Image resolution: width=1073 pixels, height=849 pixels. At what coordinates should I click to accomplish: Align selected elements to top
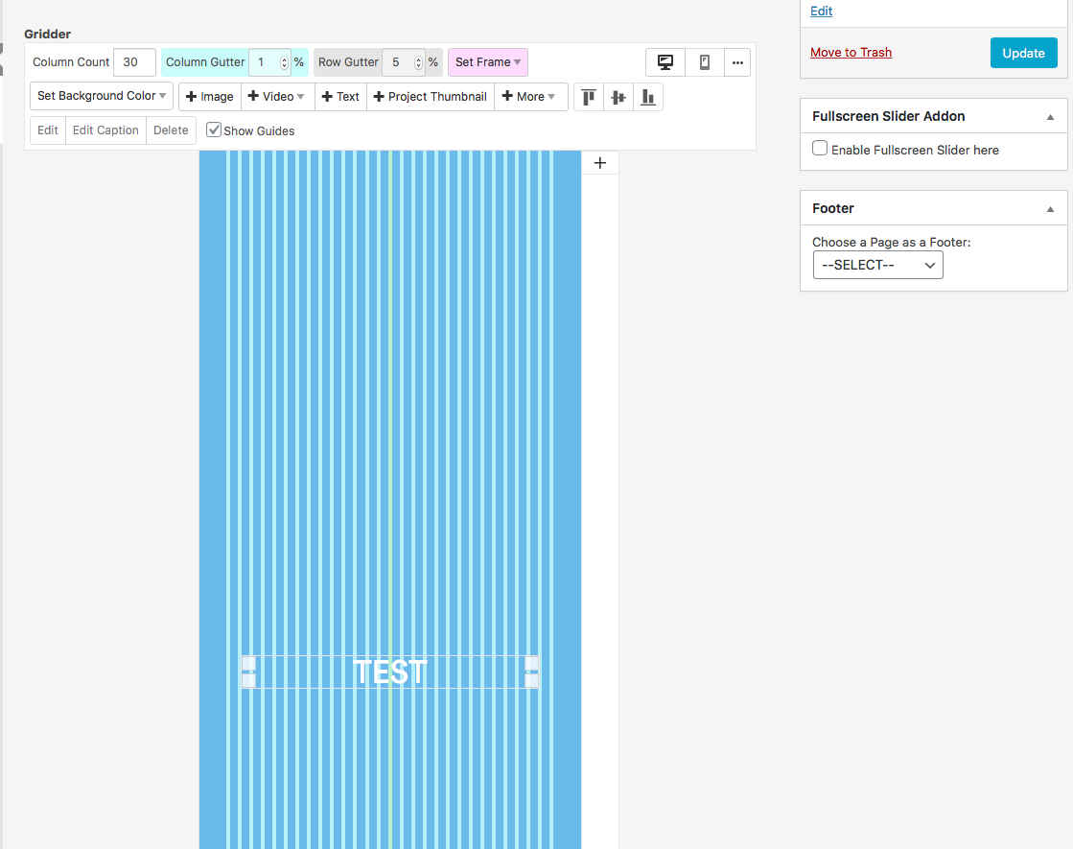pyautogui.click(x=589, y=97)
